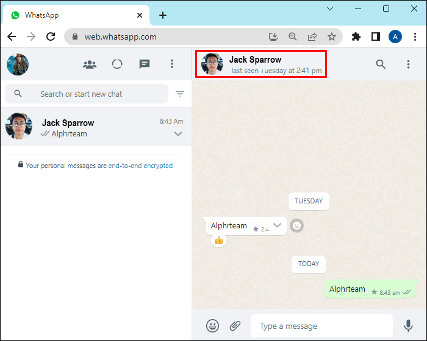Reload the WhatsApp page
This screenshot has height=341, width=427.
(51, 37)
